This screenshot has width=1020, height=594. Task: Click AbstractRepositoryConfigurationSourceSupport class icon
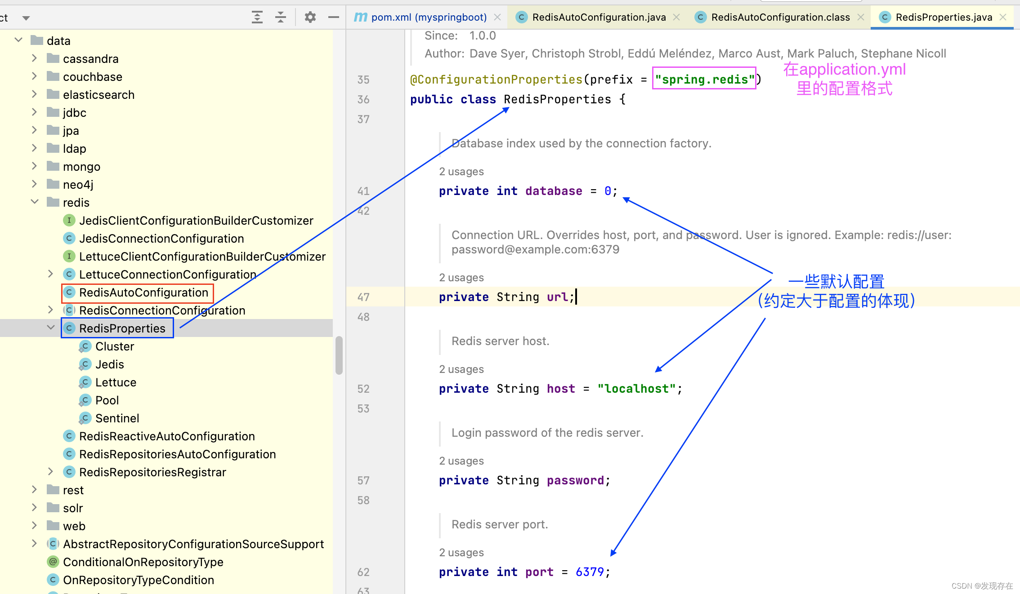(x=53, y=544)
